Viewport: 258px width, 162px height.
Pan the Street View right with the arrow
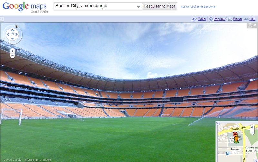pyautogui.click(x=17, y=34)
